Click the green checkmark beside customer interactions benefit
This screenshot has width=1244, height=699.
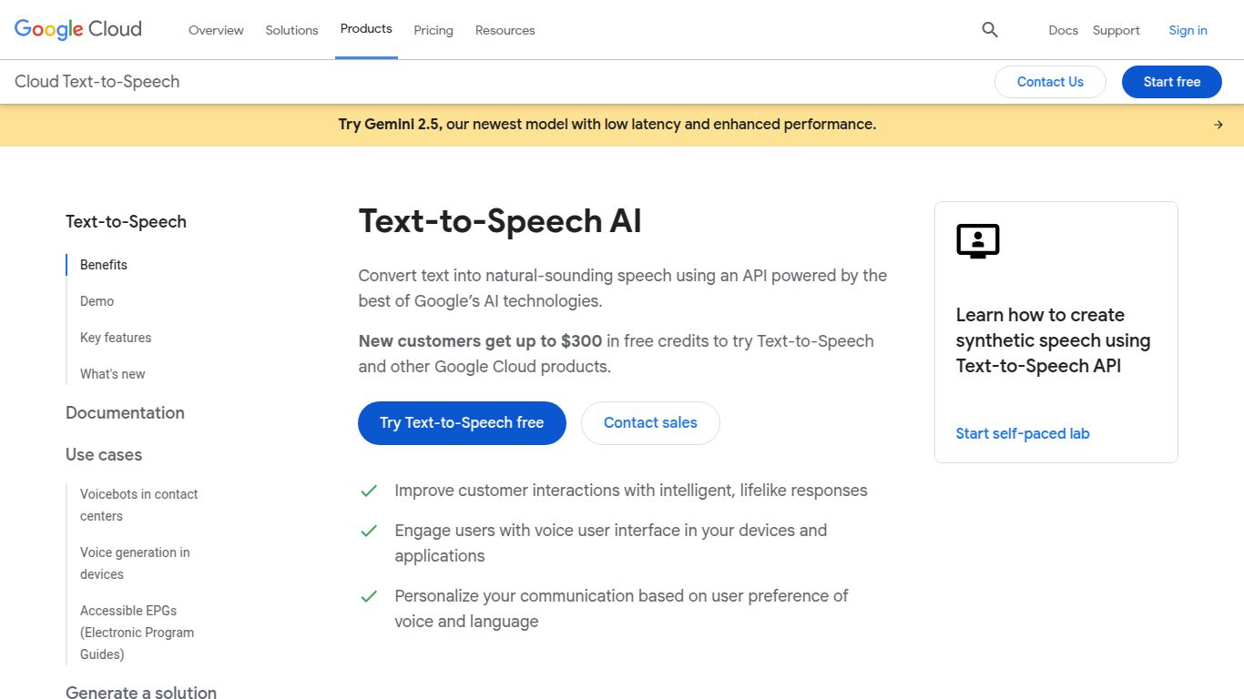pos(369,491)
